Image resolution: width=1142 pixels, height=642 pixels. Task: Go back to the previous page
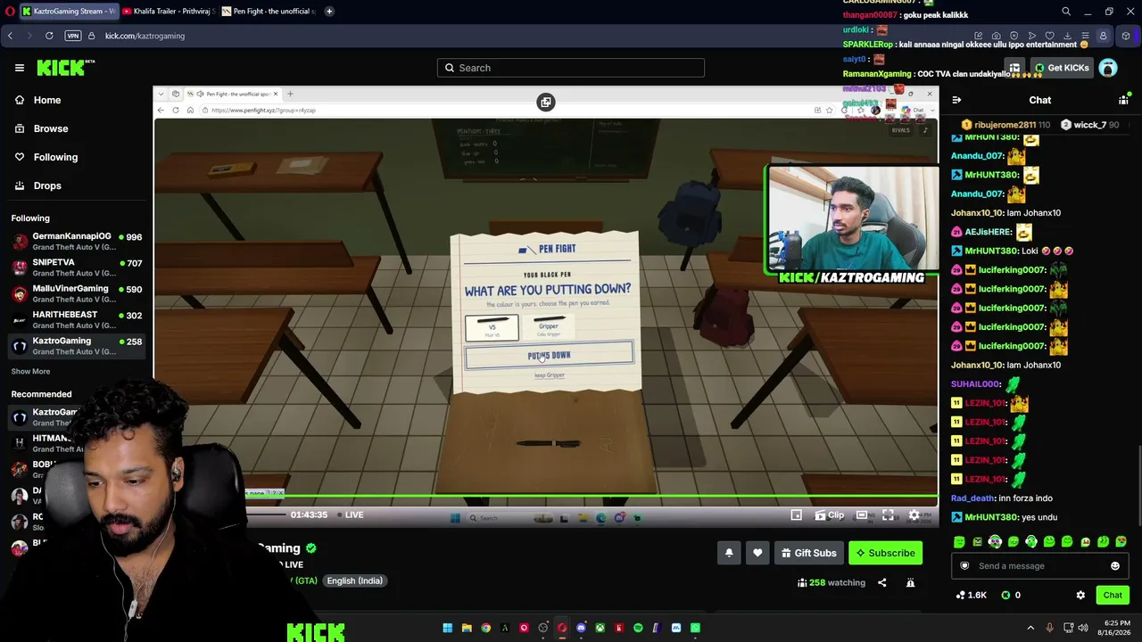click(10, 36)
